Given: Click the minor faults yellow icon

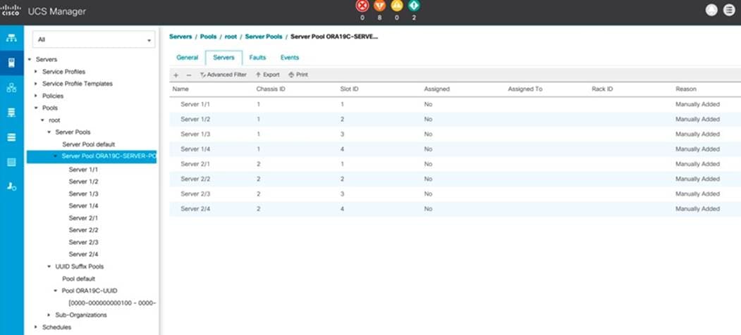Looking at the screenshot, I should point(397,6).
